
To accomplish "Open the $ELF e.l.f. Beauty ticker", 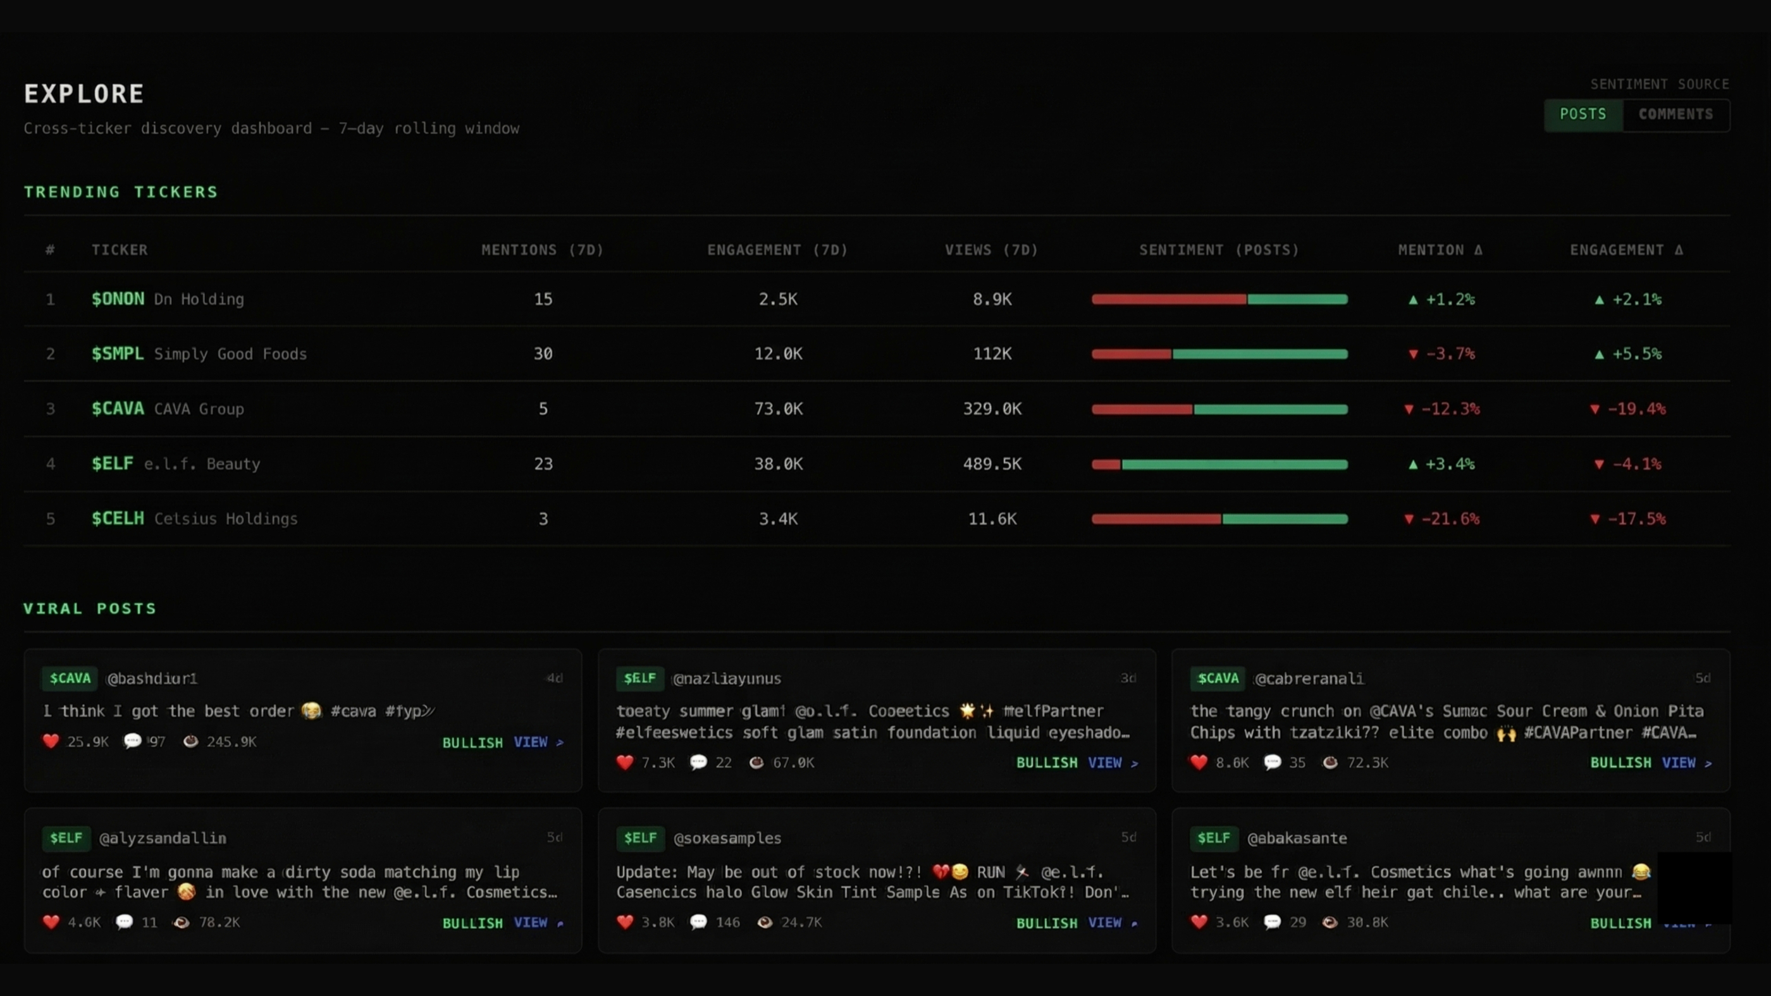I will pyautogui.click(x=113, y=464).
